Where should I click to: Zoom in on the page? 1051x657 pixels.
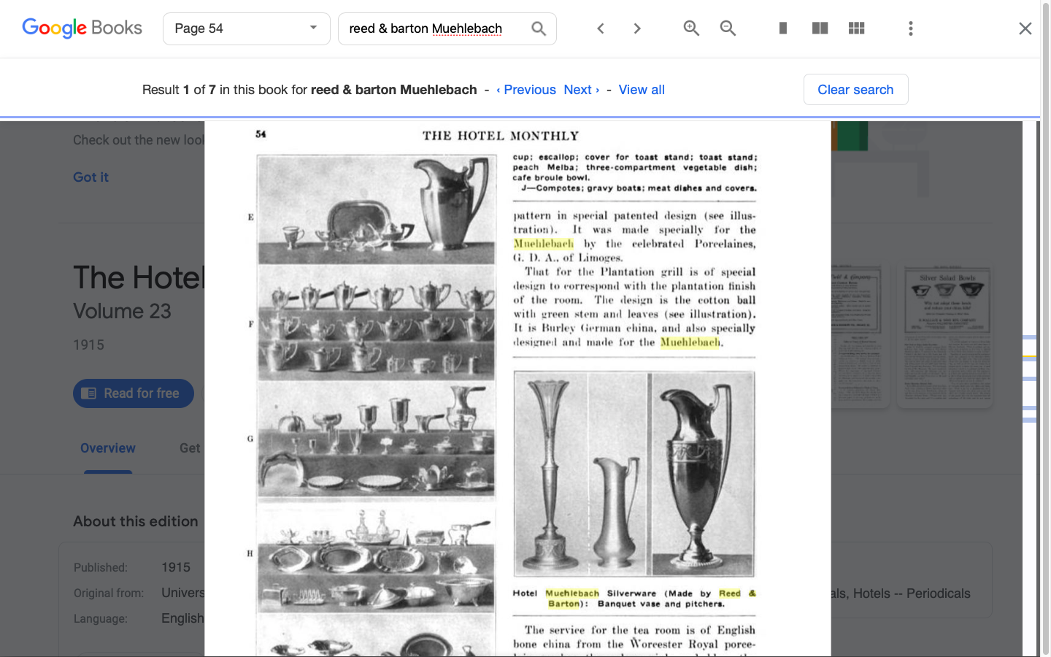[x=691, y=28]
